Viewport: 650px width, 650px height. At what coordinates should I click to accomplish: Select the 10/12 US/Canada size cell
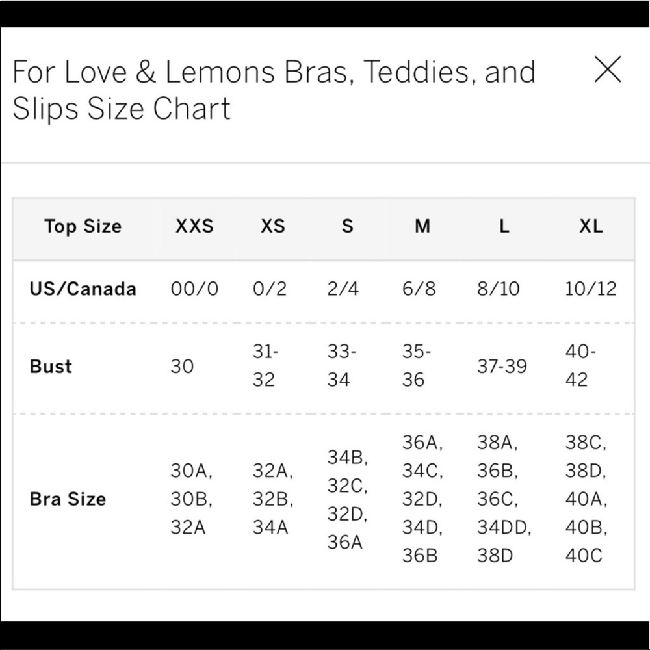[591, 289]
